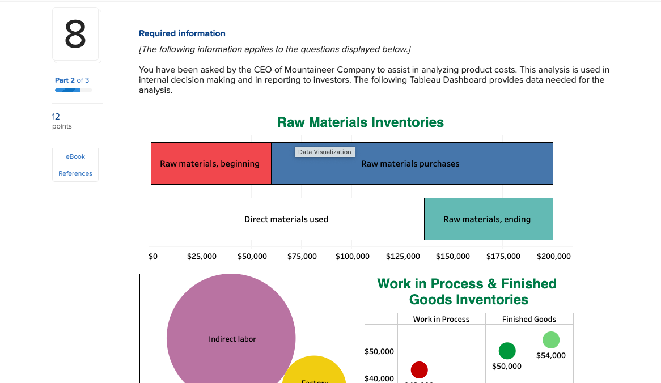This screenshot has width=661, height=383.
Task: Open the eBook link
Action: point(75,156)
